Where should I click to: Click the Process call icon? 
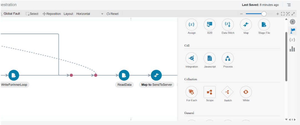point(228,58)
